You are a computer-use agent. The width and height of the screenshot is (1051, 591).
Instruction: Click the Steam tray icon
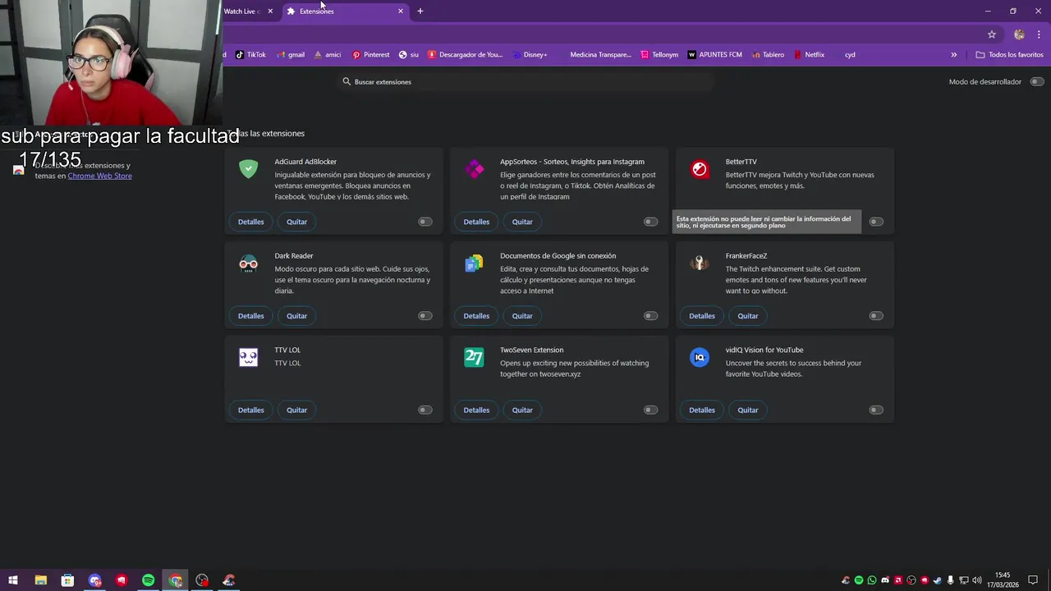pos(938,580)
